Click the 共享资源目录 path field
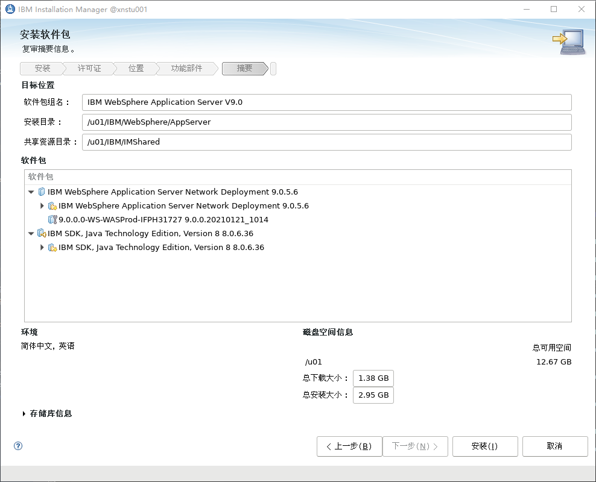596x482 pixels. [327, 142]
